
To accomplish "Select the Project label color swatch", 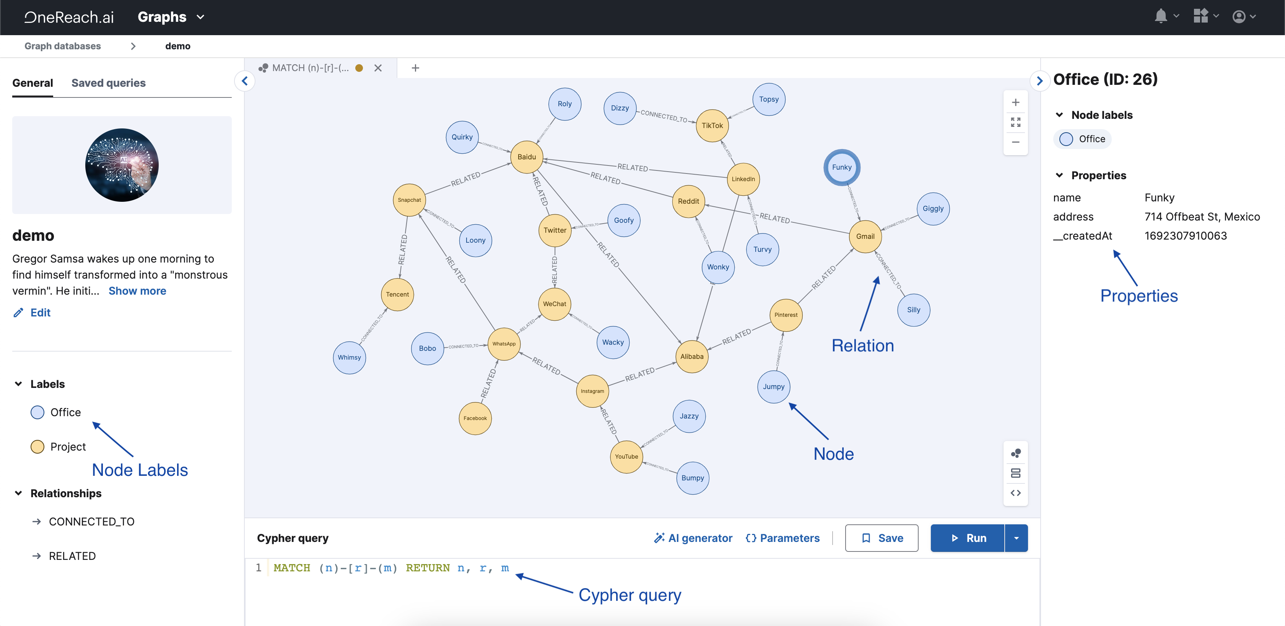I will [x=37, y=447].
